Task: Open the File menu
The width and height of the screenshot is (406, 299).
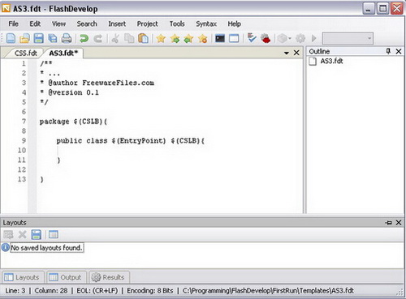Action: (x=14, y=23)
